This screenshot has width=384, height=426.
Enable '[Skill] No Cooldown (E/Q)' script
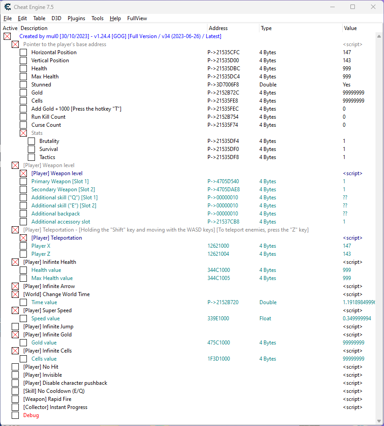point(15,391)
